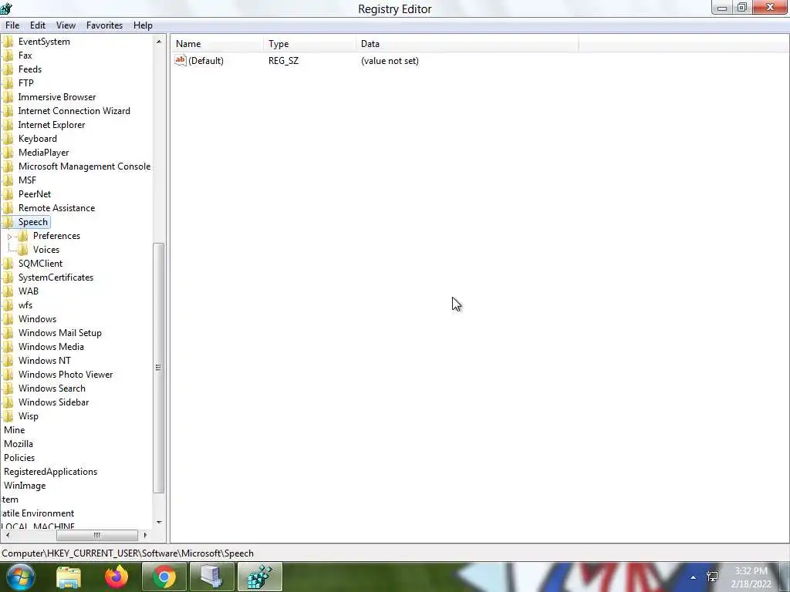This screenshot has height=592, width=790.
Task: Launch Google Chrome from the taskbar
Action: pos(164,577)
